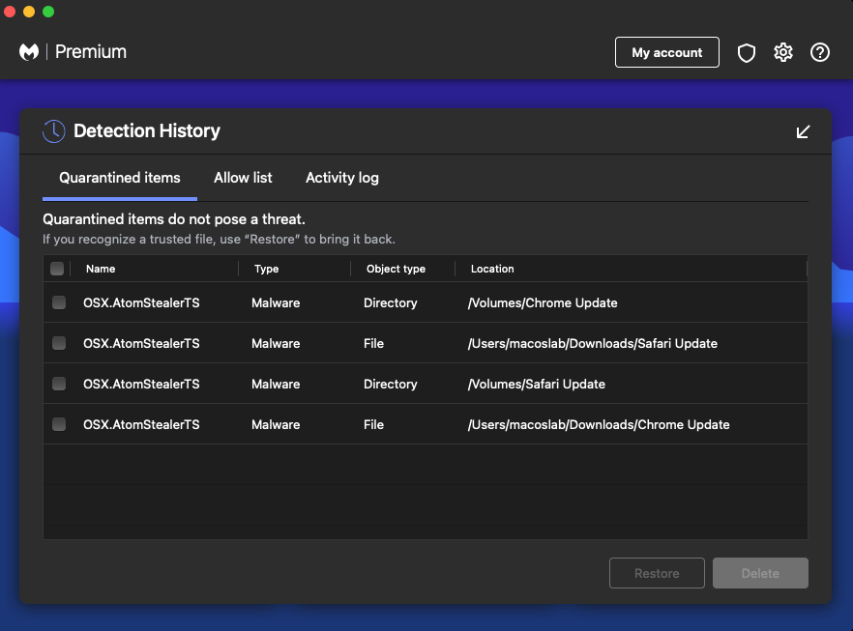The width and height of the screenshot is (853, 631).
Task: Click the Detection History clock icon
Action: pyautogui.click(x=54, y=131)
